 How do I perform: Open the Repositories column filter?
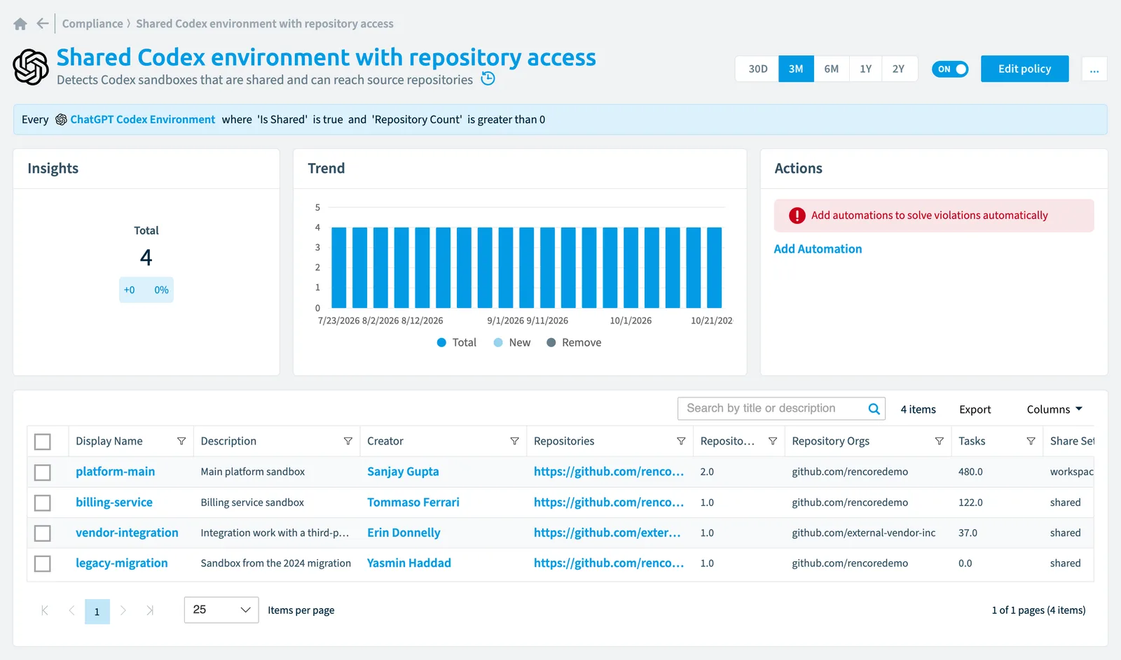click(x=681, y=441)
